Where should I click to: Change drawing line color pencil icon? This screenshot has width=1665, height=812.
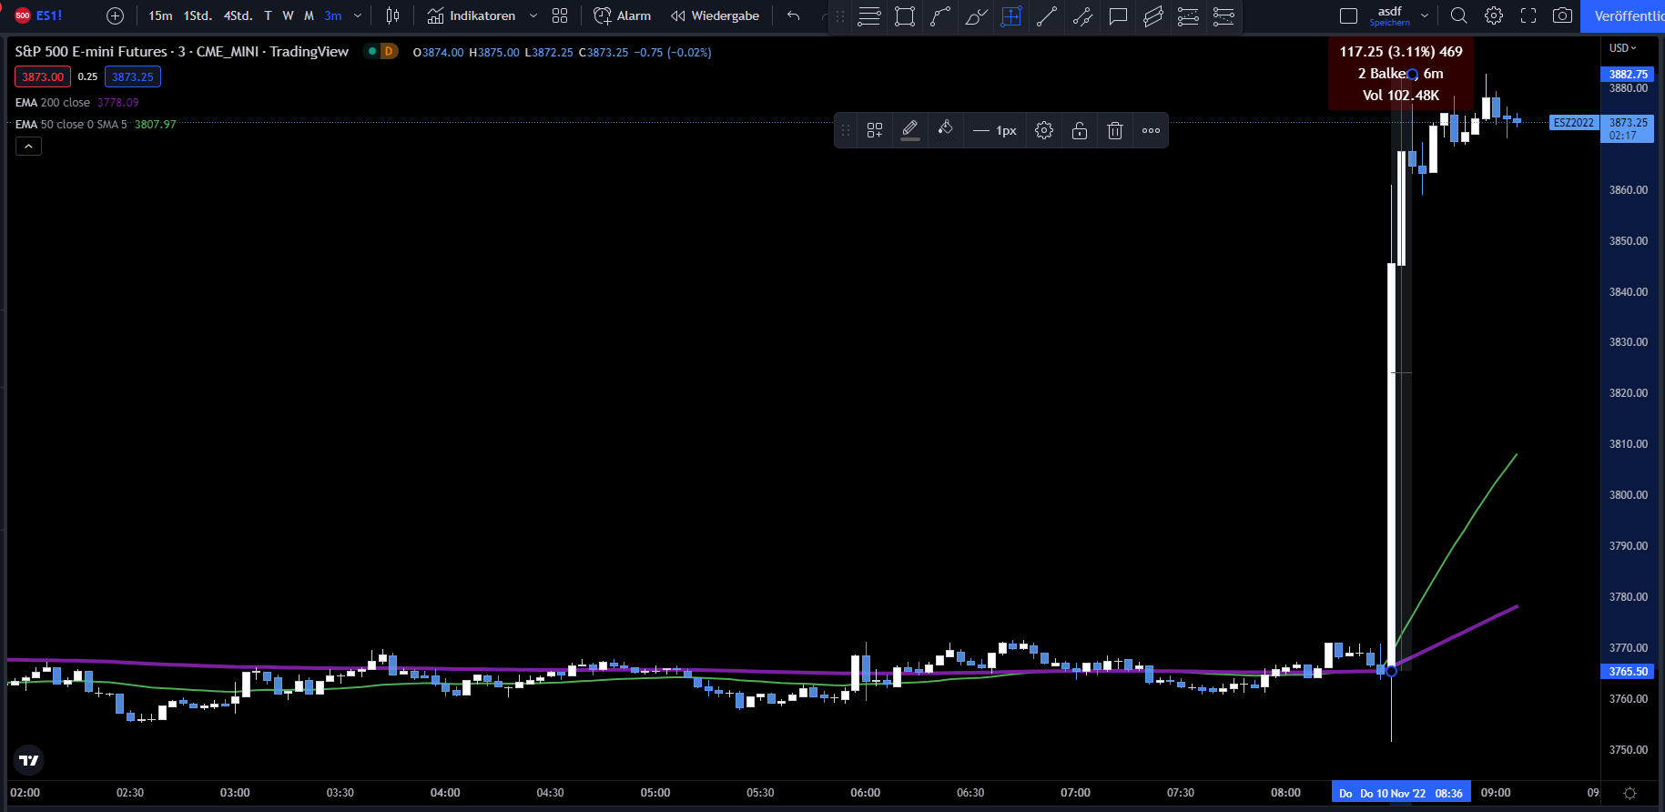click(910, 130)
